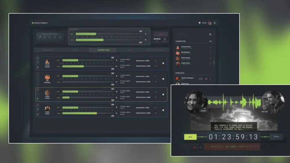The width and height of the screenshot is (290, 163).
Task: Click the red hang-up icon beside Kymbre Rodriguez
Action: pos(206,79)
